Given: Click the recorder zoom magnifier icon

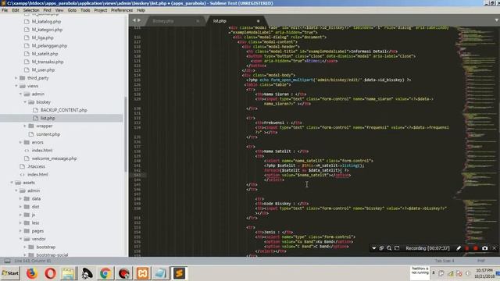Looking at the screenshot, I should (x=389, y=248).
